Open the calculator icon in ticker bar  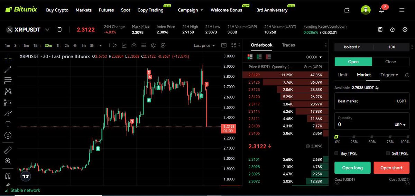[x=380, y=30]
